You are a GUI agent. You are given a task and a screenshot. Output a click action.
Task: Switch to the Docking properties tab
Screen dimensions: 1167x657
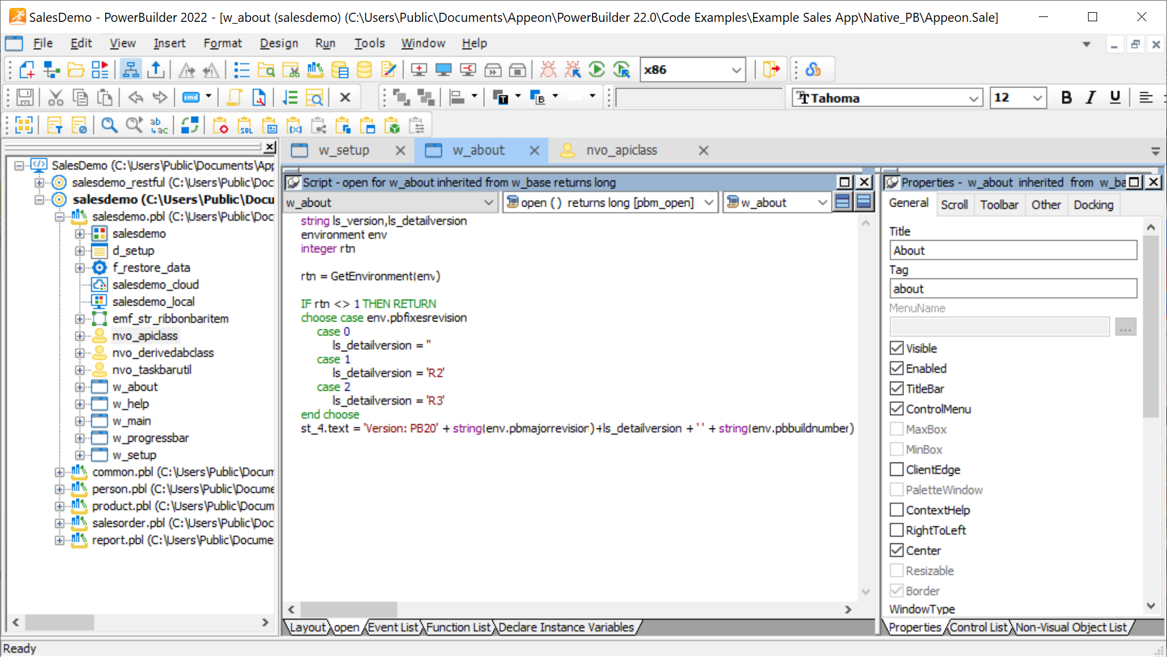[1093, 205]
